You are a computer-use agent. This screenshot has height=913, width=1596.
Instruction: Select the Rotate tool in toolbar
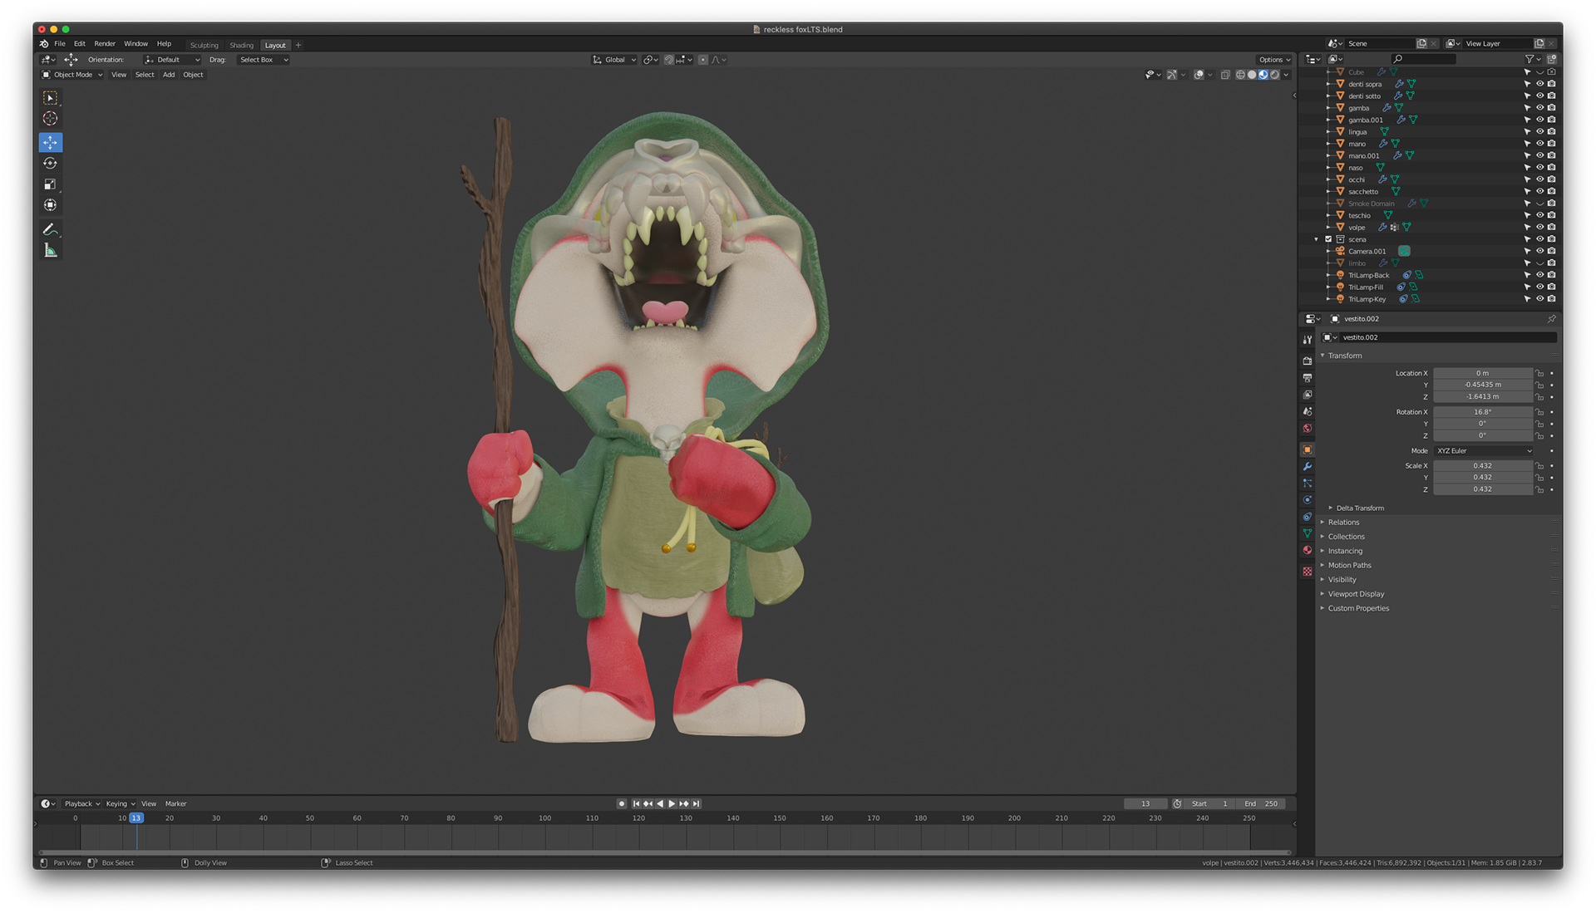click(50, 164)
